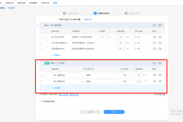Delete the 工作总结 category with trash icon
The image size is (183, 122).
click(160, 63)
